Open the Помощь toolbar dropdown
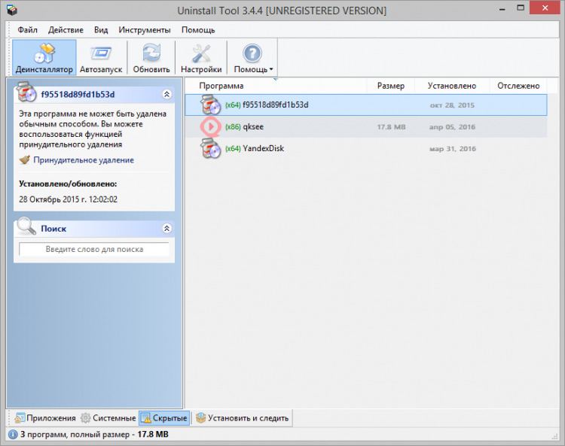565x446 pixels. 252,57
